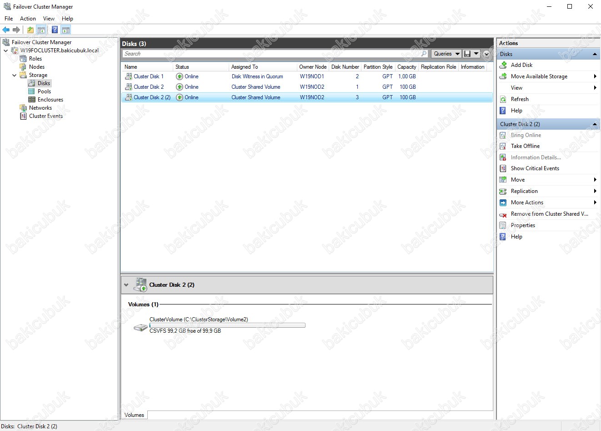Screen dimensions: 601x431
Task: Click the Refresh action icon
Action: click(503, 99)
